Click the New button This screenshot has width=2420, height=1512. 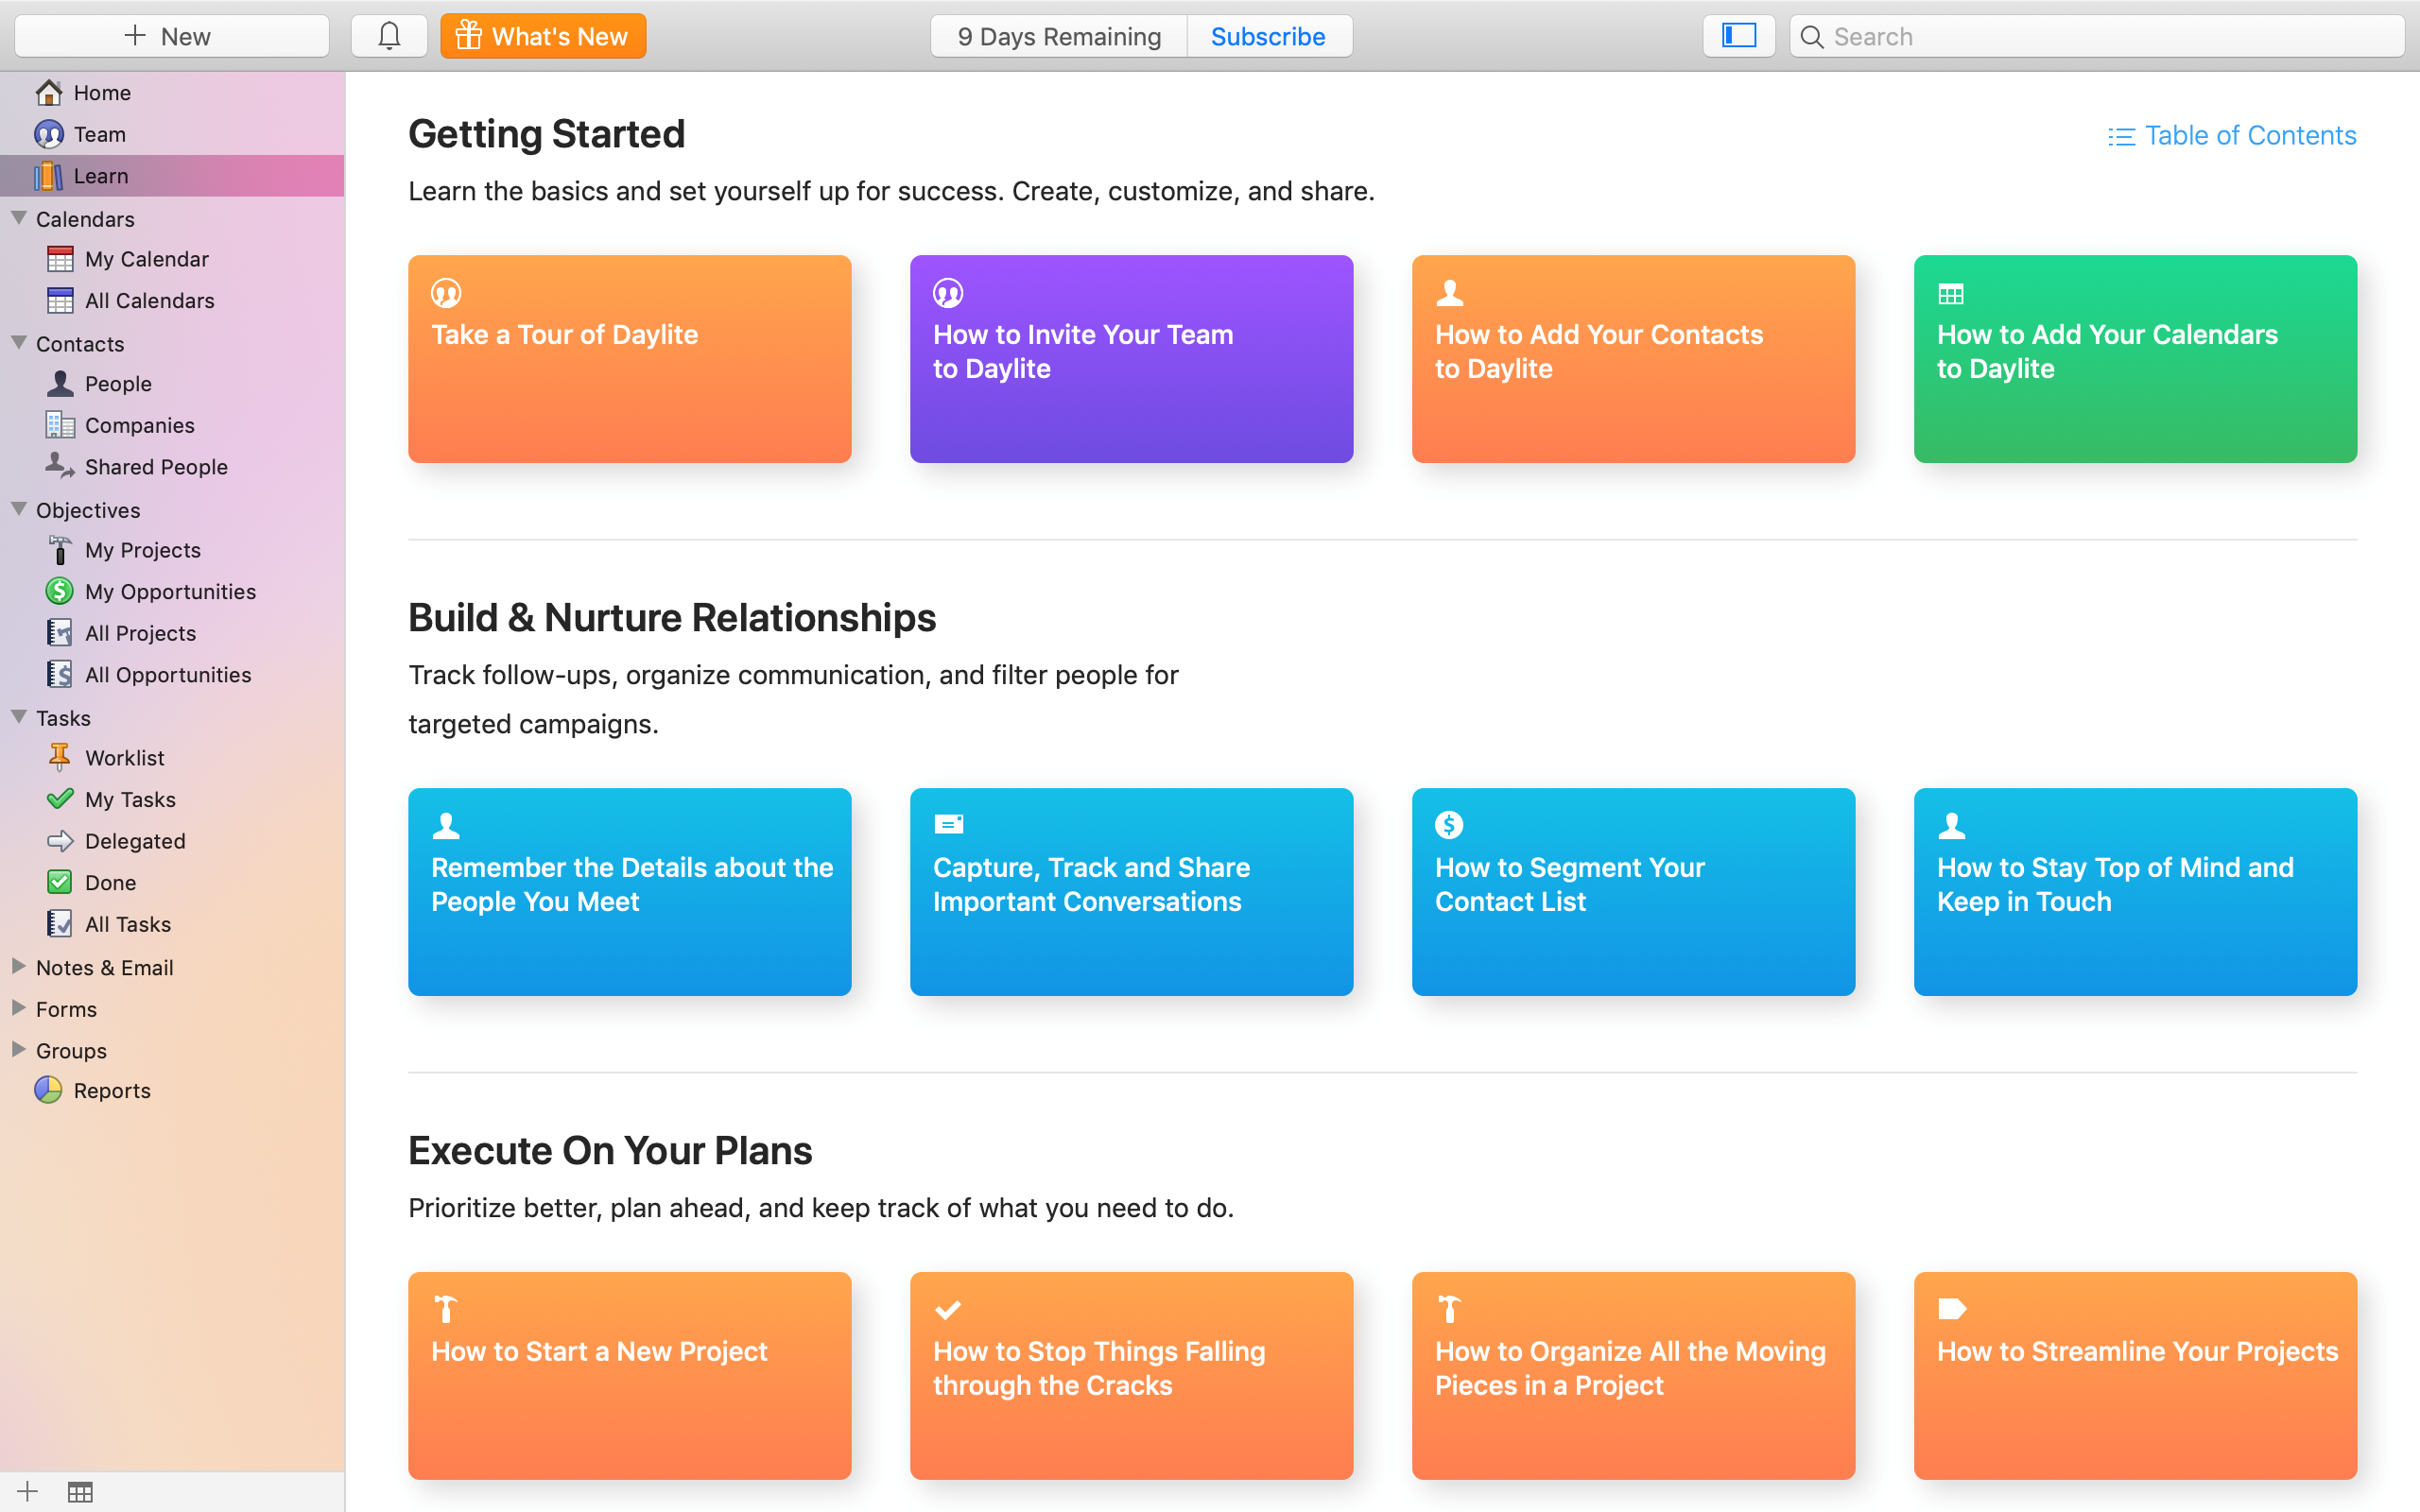coord(172,36)
